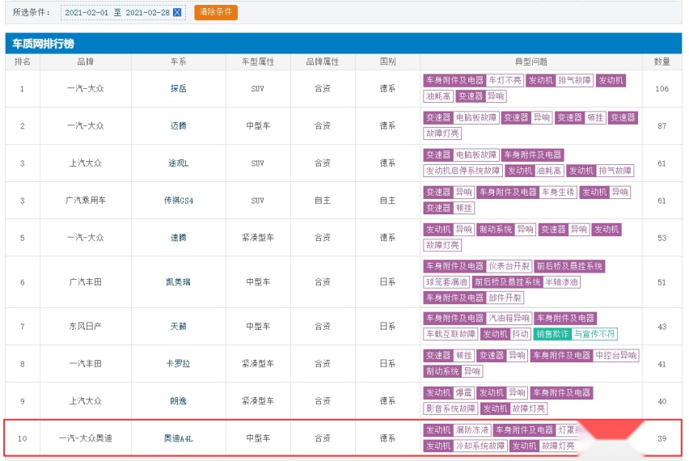
Task: Click the 球笼套漏油 issue tag
Action: pyautogui.click(x=446, y=282)
